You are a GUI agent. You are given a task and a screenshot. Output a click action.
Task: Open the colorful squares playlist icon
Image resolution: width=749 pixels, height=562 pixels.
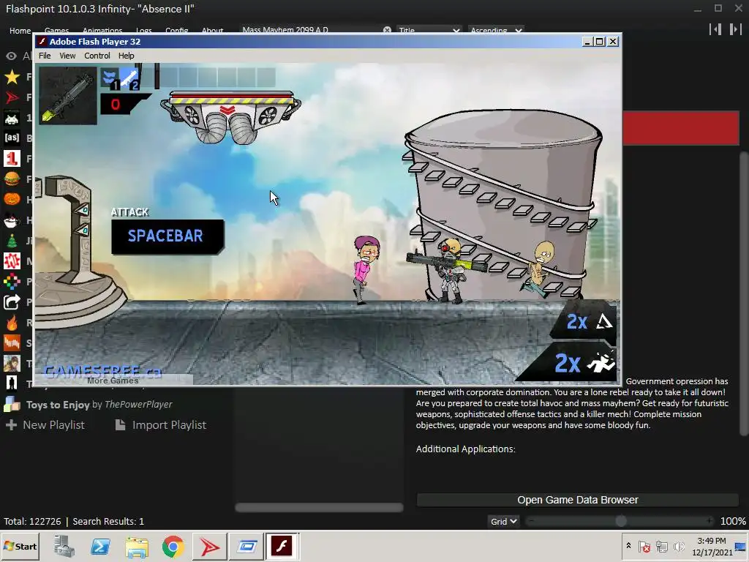tap(12, 282)
